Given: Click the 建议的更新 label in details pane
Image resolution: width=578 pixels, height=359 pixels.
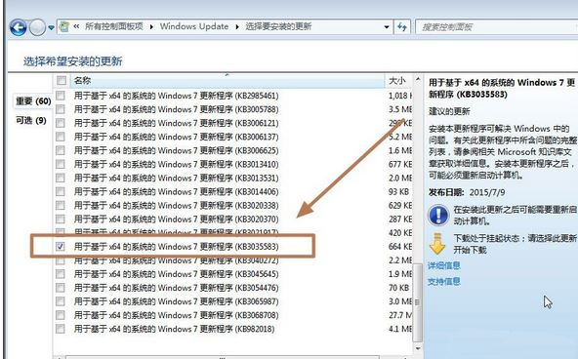Looking at the screenshot, I should pyautogui.click(x=449, y=111).
